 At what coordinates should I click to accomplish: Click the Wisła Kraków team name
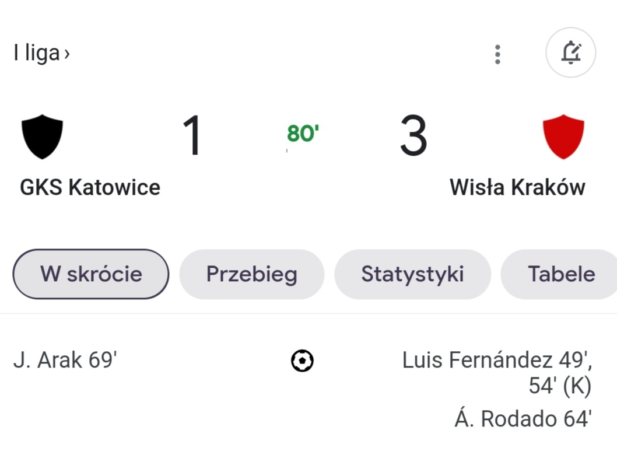[x=517, y=187]
